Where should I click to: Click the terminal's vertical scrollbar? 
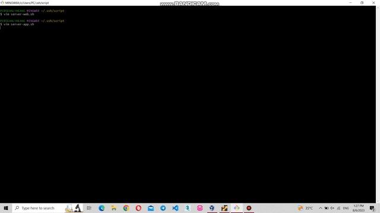378,104
